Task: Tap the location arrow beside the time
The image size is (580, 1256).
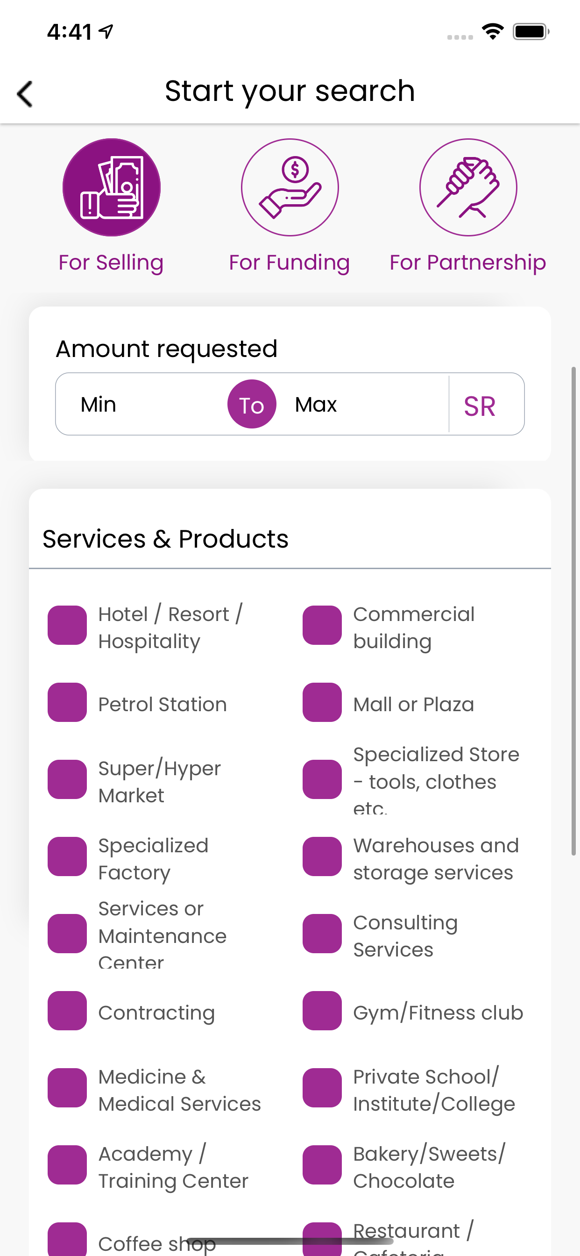Action: pyautogui.click(x=106, y=32)
